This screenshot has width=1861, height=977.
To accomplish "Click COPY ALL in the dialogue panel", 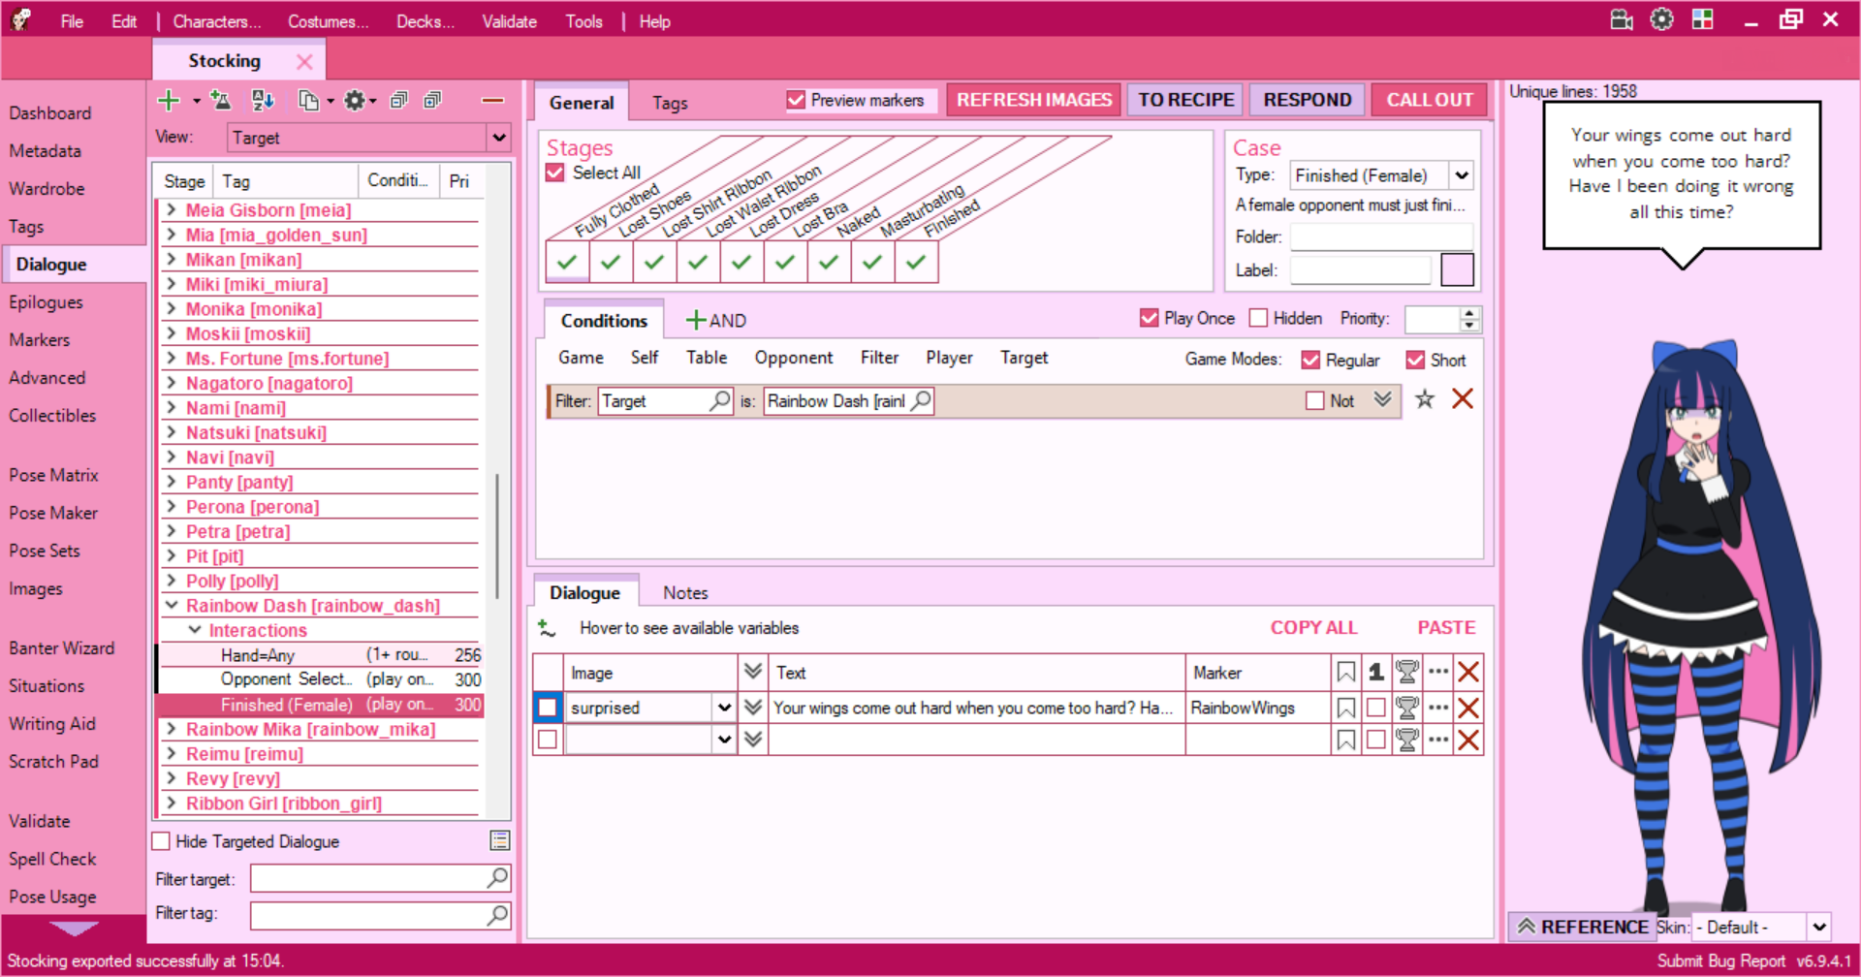I will pyautogui.click(x=1314, y=628).
